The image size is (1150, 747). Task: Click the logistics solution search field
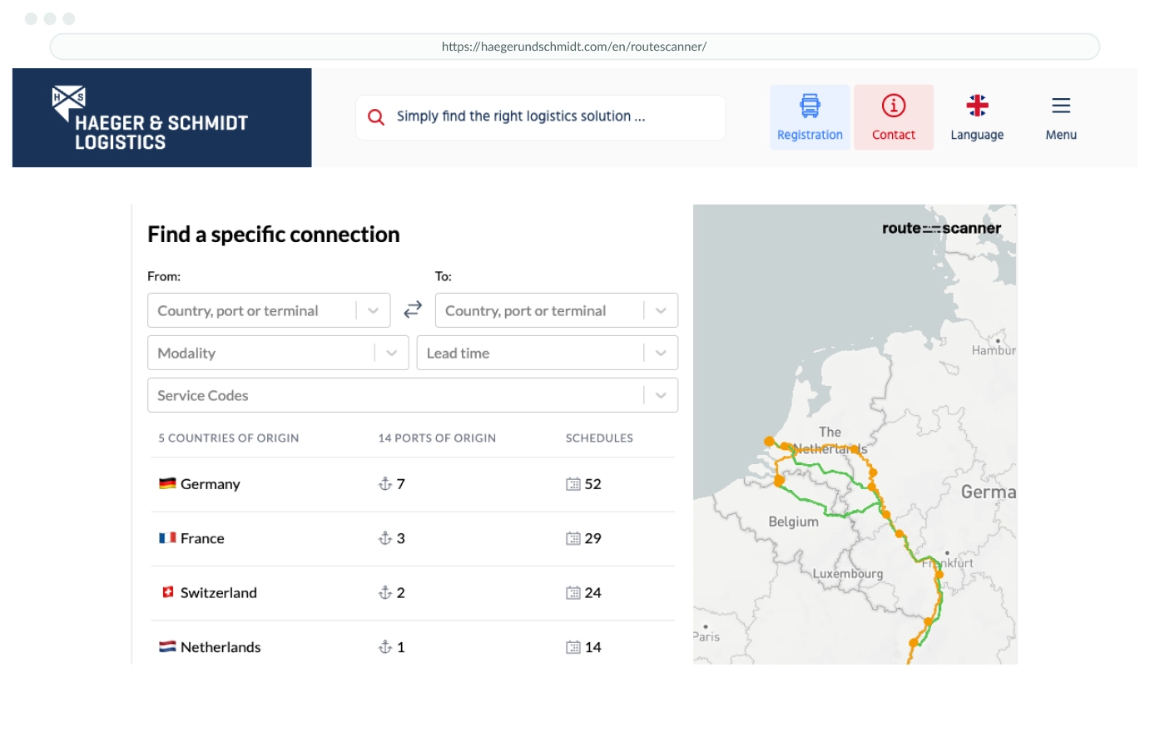[x=541, y=117]
